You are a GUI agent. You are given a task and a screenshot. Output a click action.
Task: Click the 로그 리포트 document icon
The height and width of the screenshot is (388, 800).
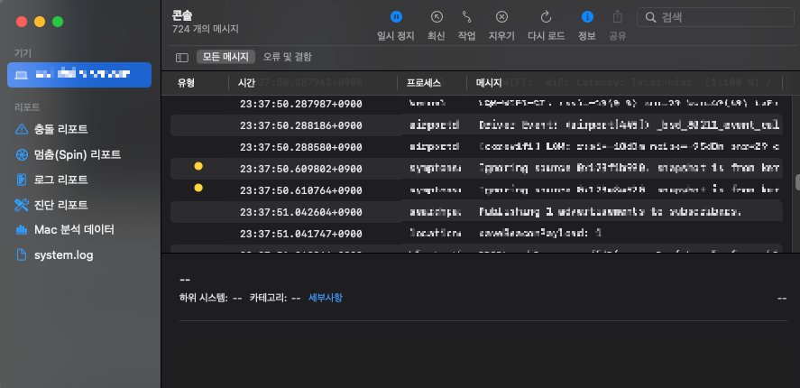pyautogui.click(x=22, y=180)
